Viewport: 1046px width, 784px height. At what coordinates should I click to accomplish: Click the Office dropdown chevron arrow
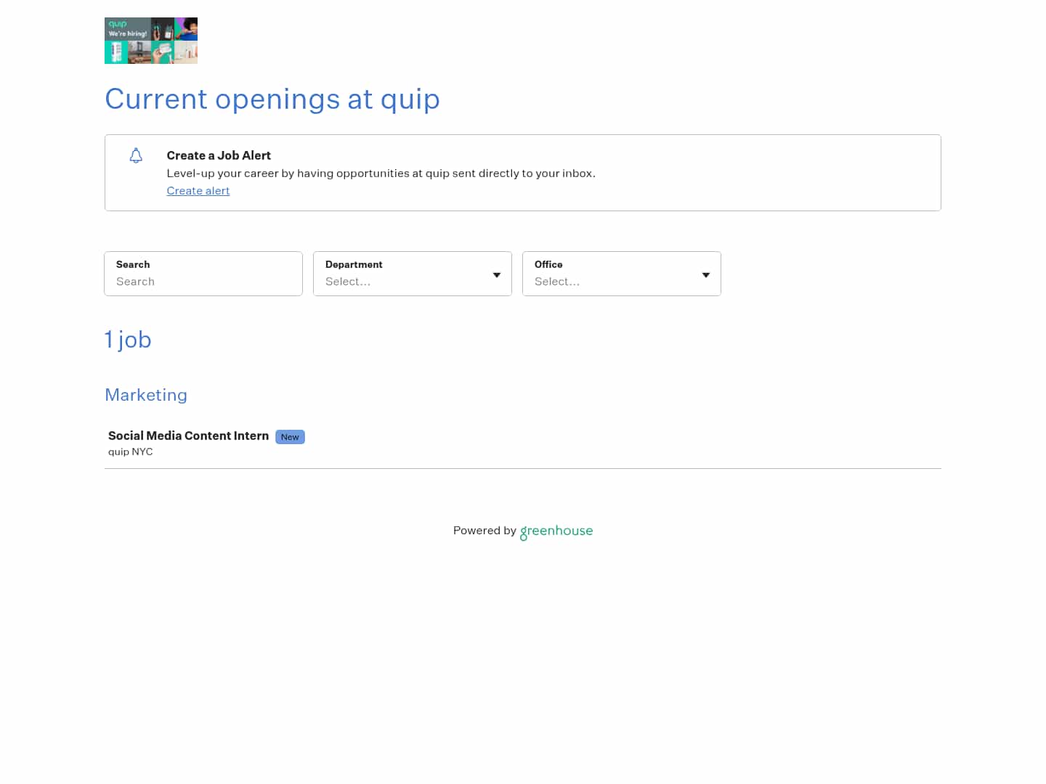point(705,275)
